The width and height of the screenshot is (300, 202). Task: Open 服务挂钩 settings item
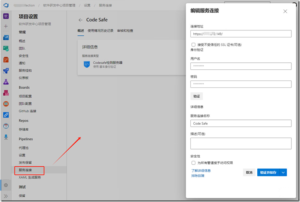(25, 71)
